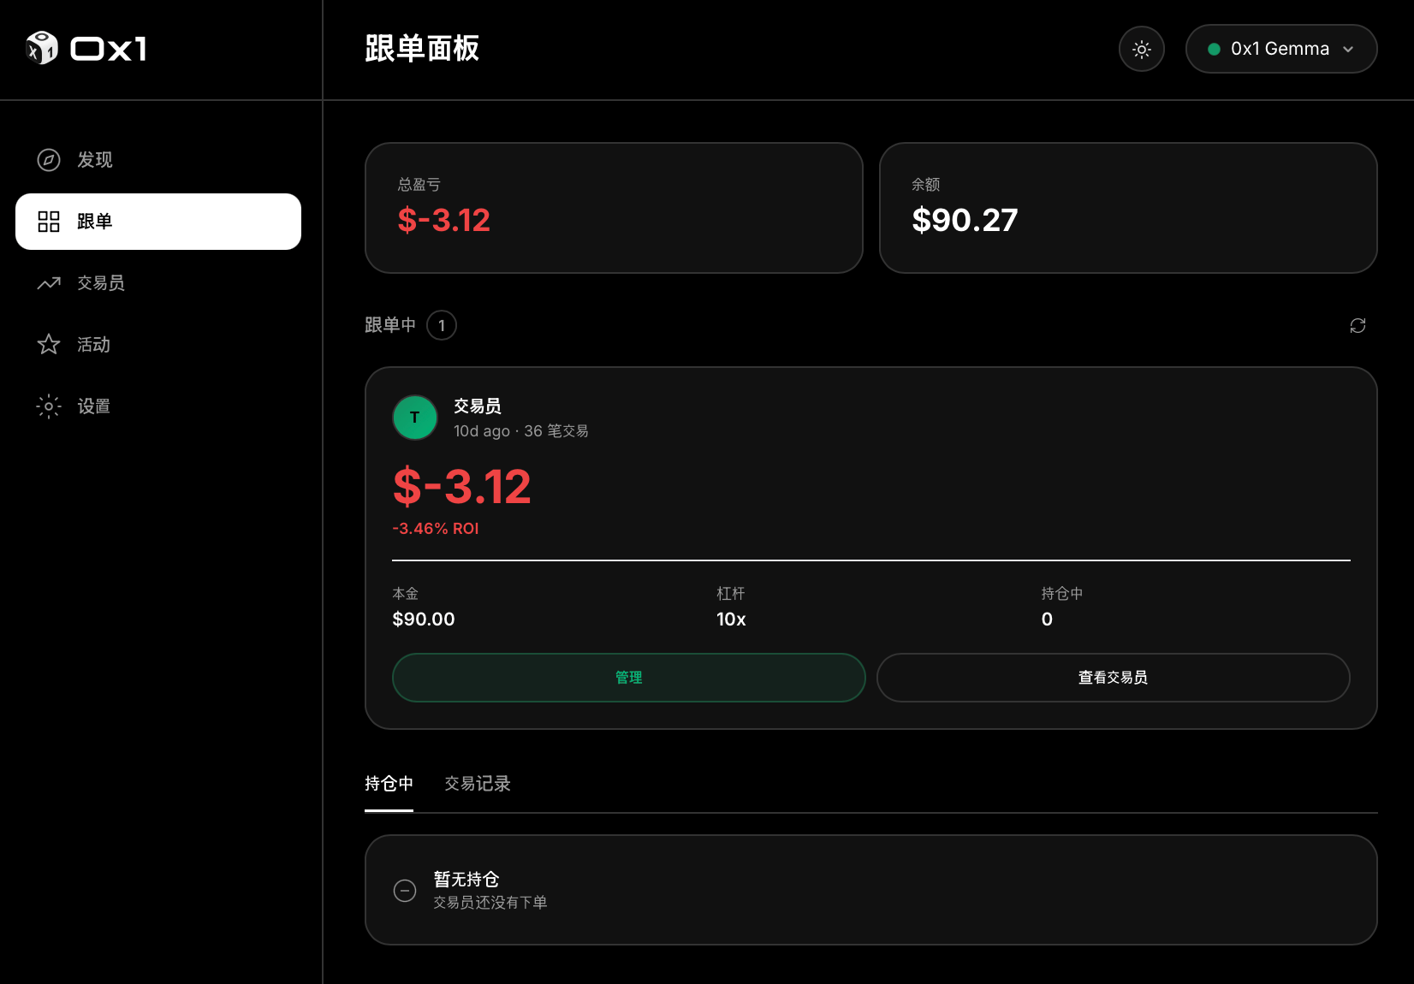Click the '10d ago · 36 笔交易' text

pyautogui.click(x=521, y=431)
